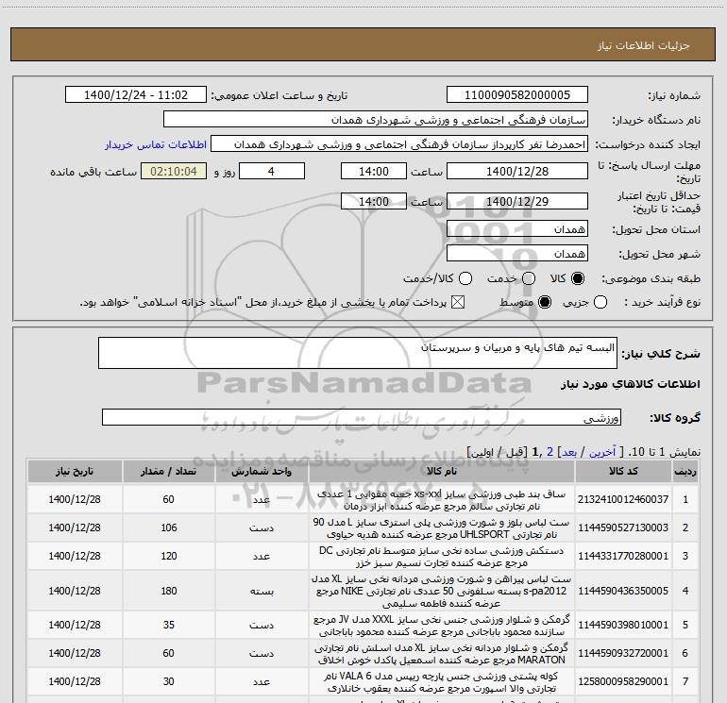The height and width of the screenshot is (703, 727).
Task: Click item code 1144331770280001
Action: tap(623, 556)
